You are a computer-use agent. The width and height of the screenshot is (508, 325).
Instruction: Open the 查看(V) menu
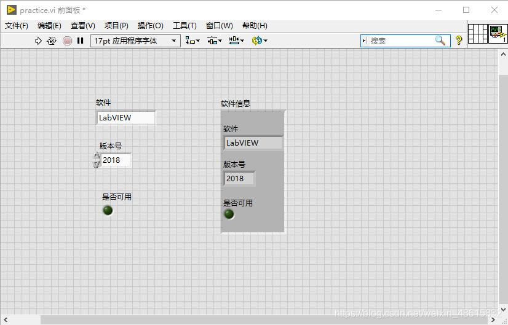pyautogui.click(x=83, y=26)
